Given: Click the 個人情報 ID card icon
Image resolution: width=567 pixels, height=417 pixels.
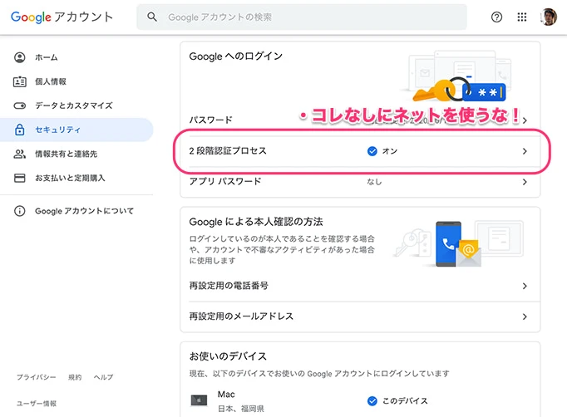Looking at the screenshot, I should (20, 81).
